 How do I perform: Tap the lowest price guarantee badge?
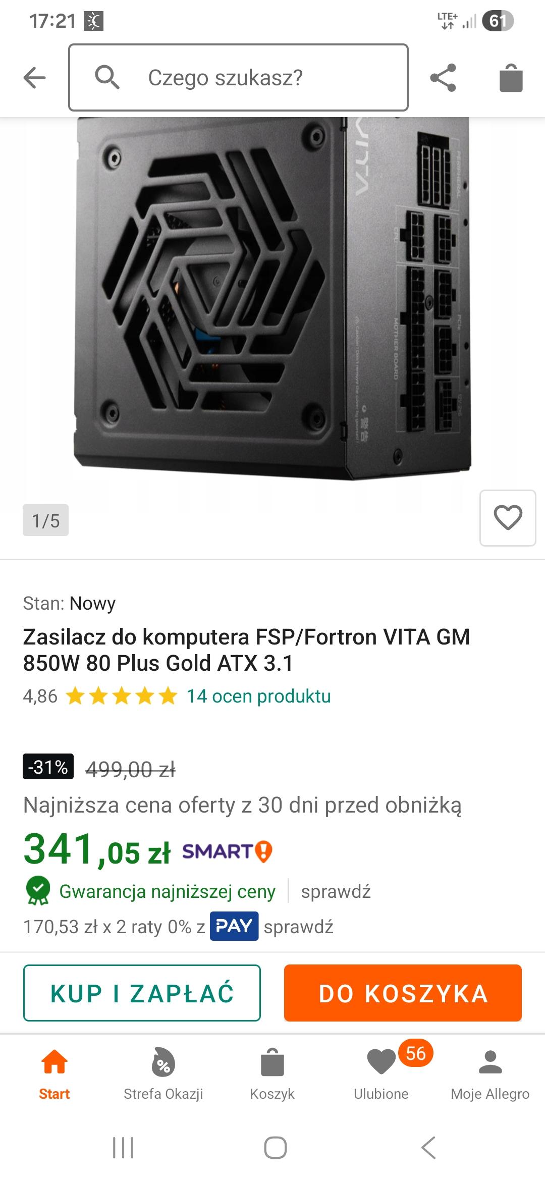coord(37,891)
